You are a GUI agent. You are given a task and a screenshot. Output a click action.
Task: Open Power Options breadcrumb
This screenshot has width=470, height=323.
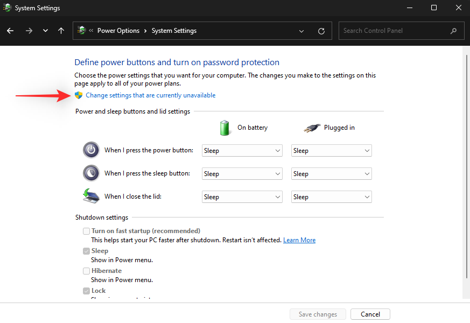pyautogui.click(x=118, y=31)
